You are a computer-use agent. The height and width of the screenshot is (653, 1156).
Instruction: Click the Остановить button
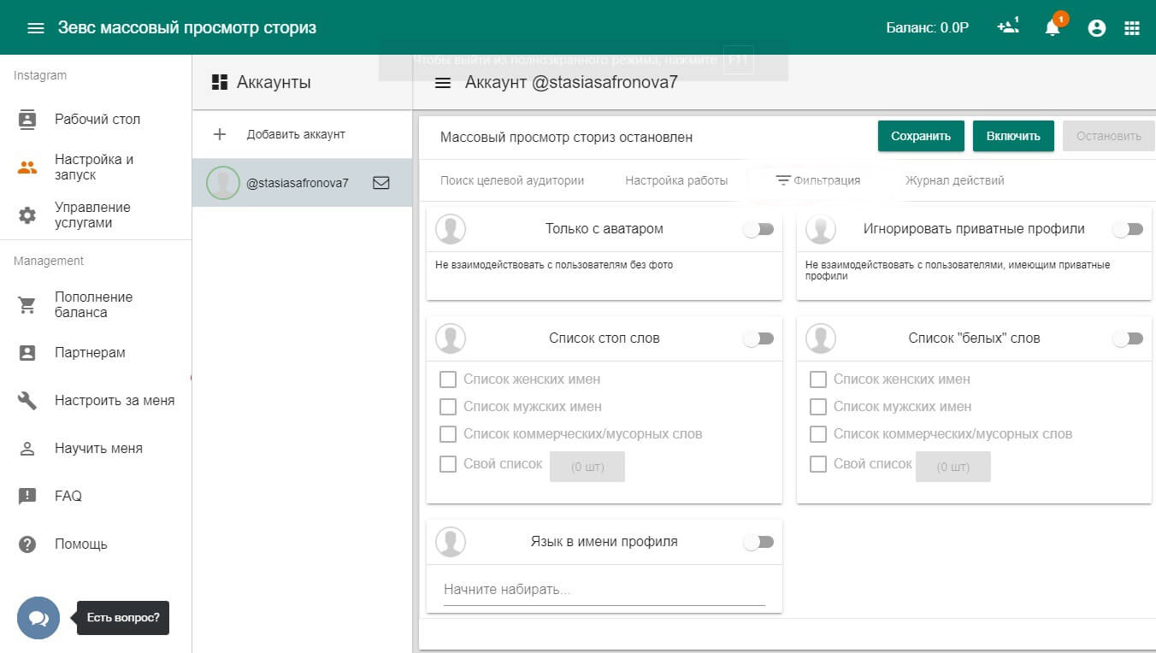click(x=1109, y=136)
